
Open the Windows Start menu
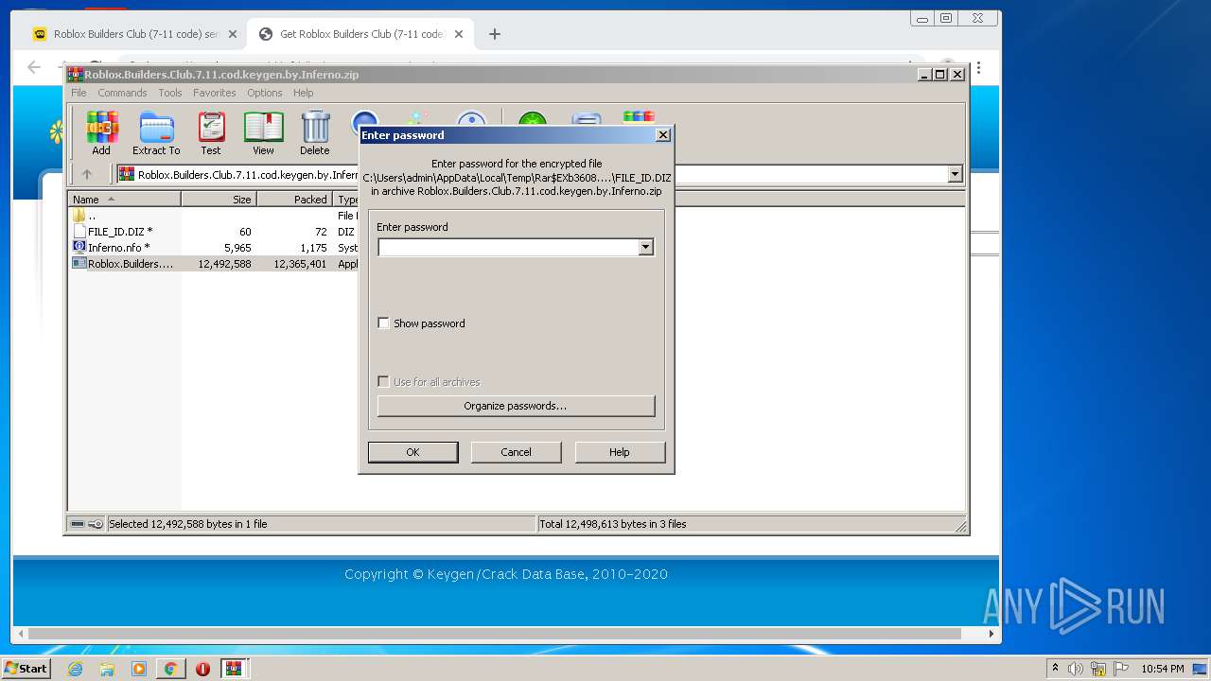(26, 669)
